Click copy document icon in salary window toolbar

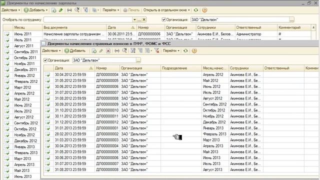tap(53, 10)
